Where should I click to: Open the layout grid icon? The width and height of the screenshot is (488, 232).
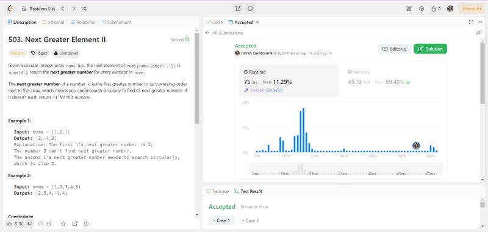click(409, 9)
